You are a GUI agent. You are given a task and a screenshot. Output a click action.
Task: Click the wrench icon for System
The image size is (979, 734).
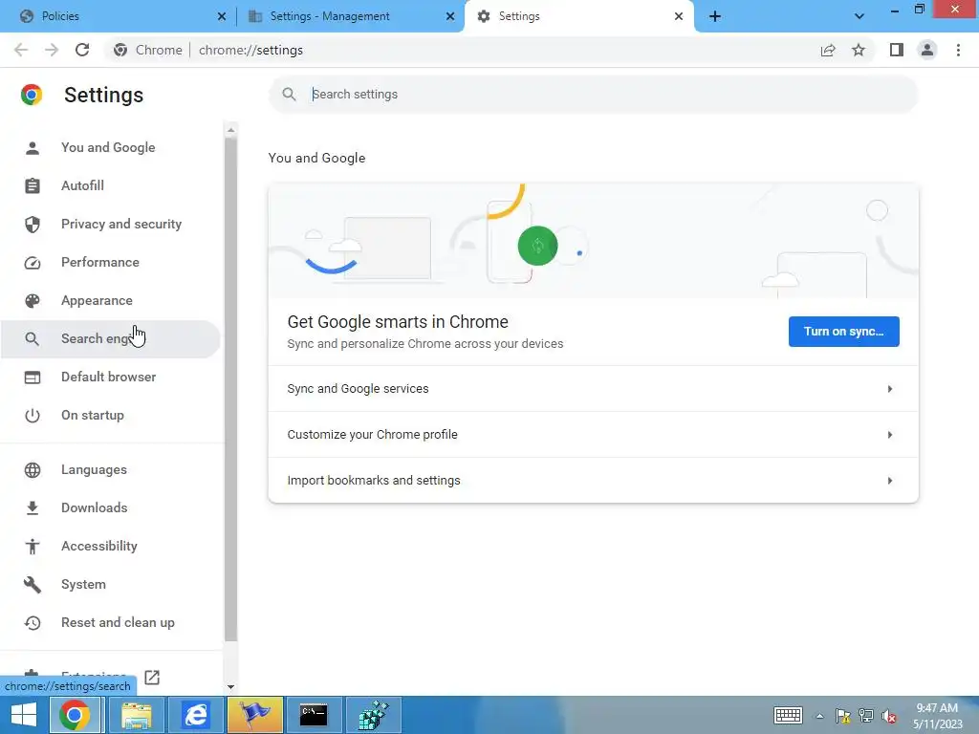click(x=33, y=585)
